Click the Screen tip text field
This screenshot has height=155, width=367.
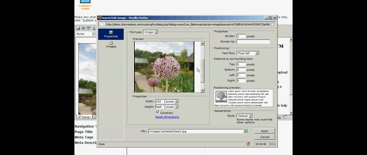(x=253, y=42)
